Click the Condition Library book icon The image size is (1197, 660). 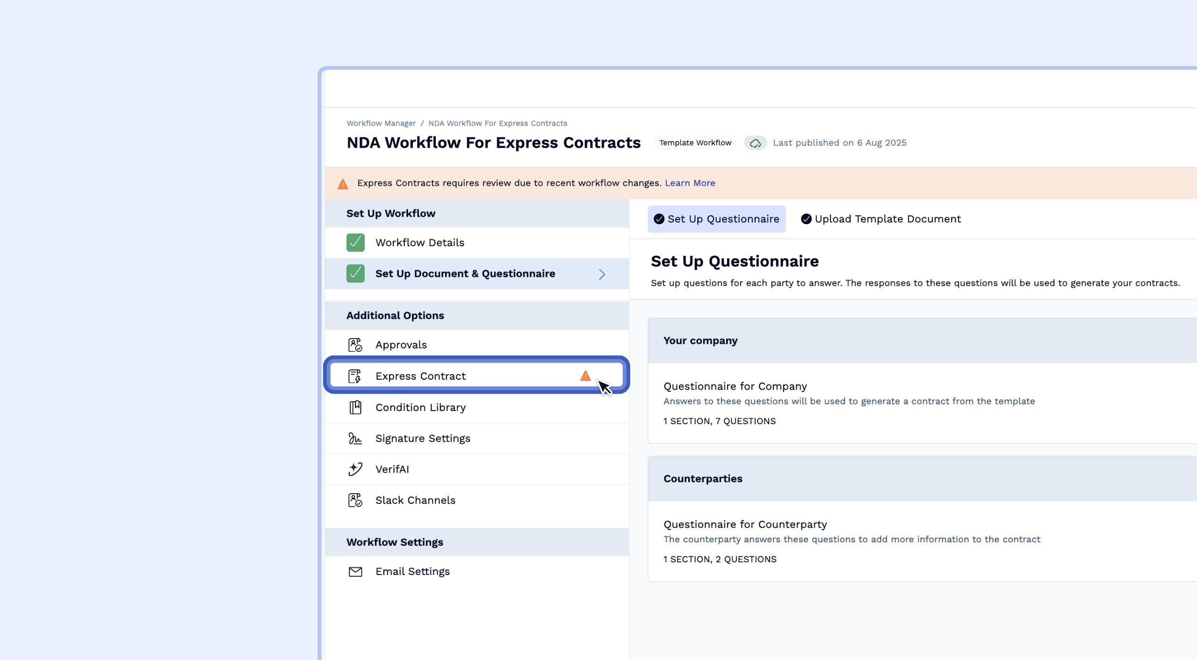[x=355, y=407]
